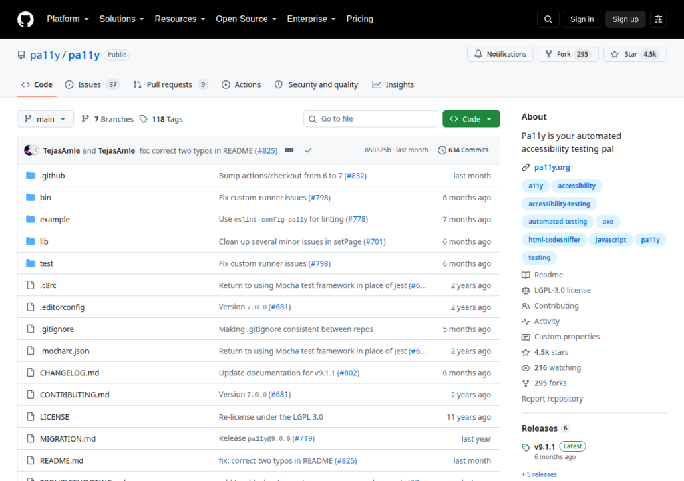View the 118 Tags link

point(161,119)
